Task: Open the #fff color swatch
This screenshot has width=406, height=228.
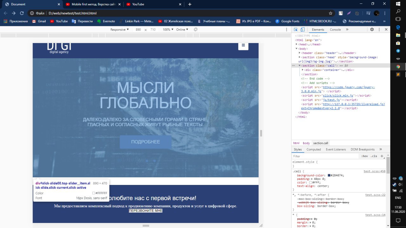Action: click(311, 182)
